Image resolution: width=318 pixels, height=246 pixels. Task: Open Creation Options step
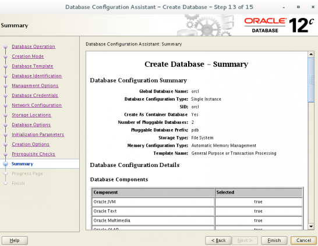click(x=31, y=144)
